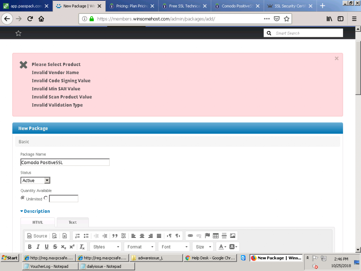Show the browser sidebar
This screenshot has height=271, width=361.
coord(340,19)
